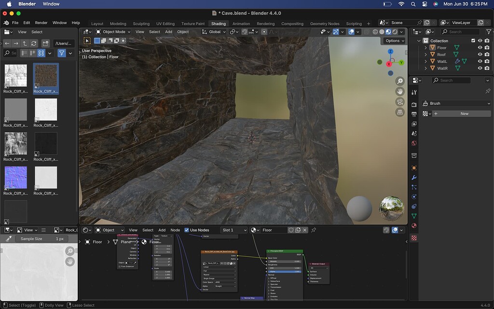This screenshot has width=494, height=309.
Task: Expand the Roof item in the Outliner
Action: (425, 55)
